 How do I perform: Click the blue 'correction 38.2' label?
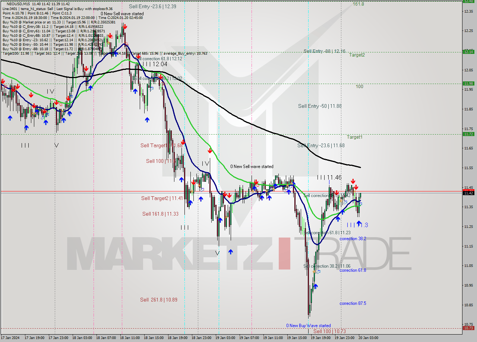click(x=353, y=239)
